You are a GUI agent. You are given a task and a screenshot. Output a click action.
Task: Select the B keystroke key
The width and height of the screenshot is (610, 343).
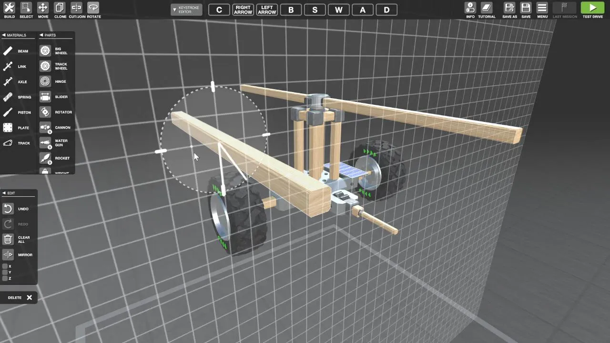point(291,10)
